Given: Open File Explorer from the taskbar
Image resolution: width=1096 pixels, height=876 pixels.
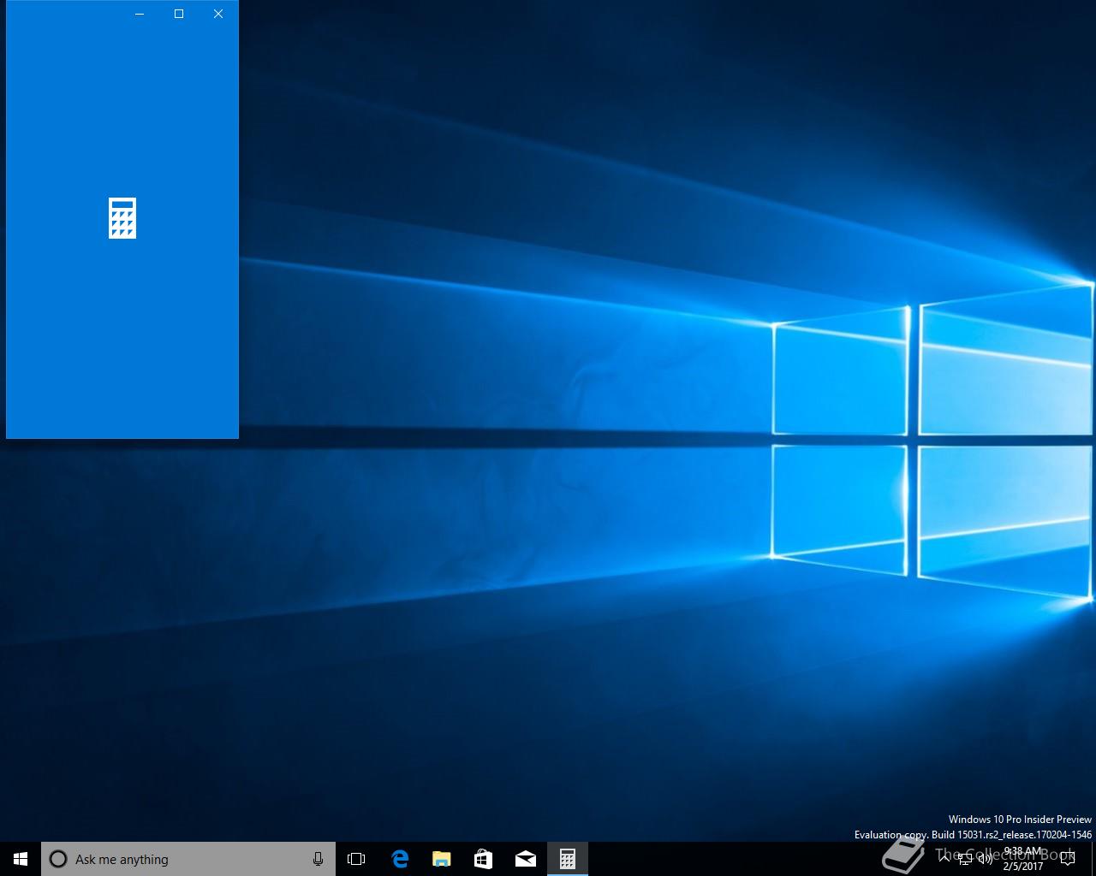Looking at the screenshot, I should 442,859.
